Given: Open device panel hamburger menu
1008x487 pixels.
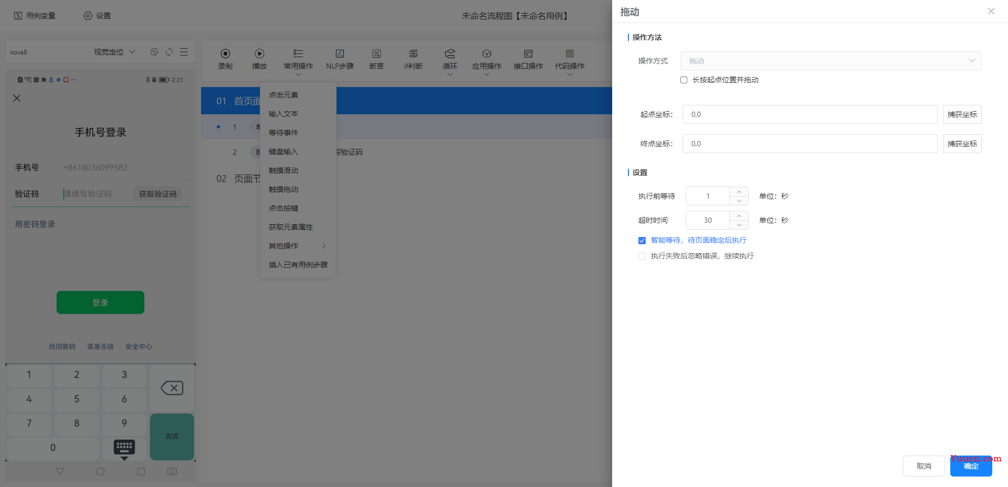Looking at the screenshot, I should point(184,52).
